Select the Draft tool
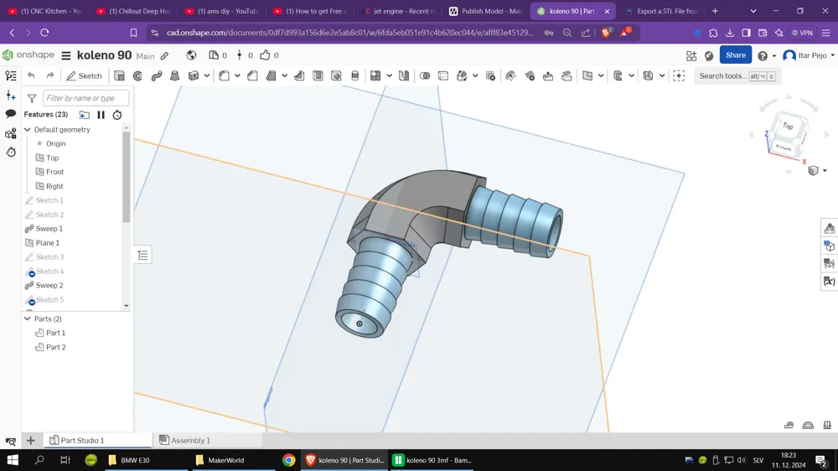 tap(272, 76)
